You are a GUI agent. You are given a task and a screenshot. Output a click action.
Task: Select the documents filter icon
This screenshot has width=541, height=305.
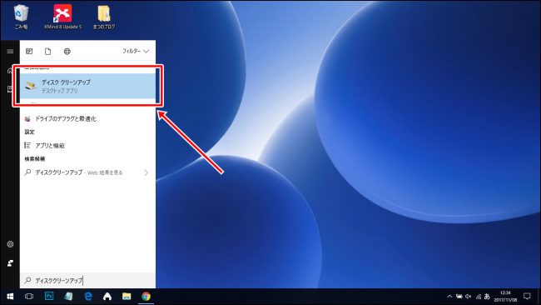click(48, 51)
